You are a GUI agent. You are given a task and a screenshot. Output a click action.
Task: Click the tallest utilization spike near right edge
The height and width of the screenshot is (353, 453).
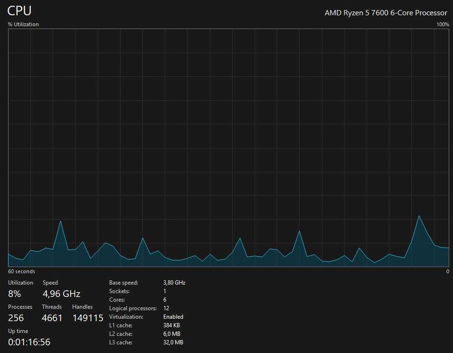coord(419,216)
